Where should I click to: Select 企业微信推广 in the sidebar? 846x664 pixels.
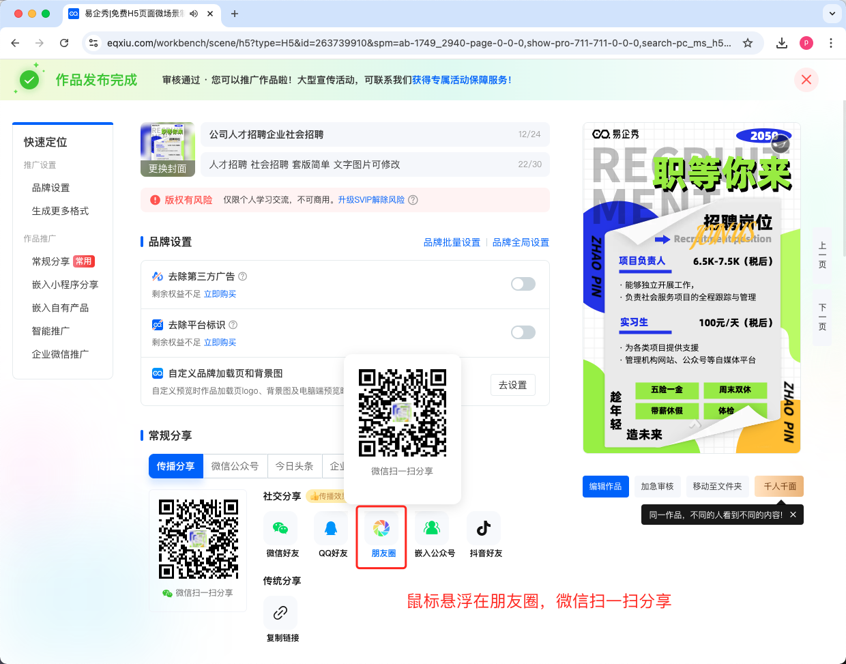60,354
